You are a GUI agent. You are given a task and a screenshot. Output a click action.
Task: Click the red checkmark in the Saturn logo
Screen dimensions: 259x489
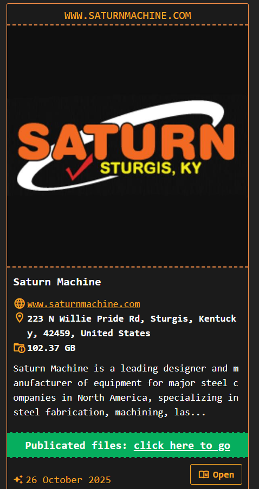(79, 167)
